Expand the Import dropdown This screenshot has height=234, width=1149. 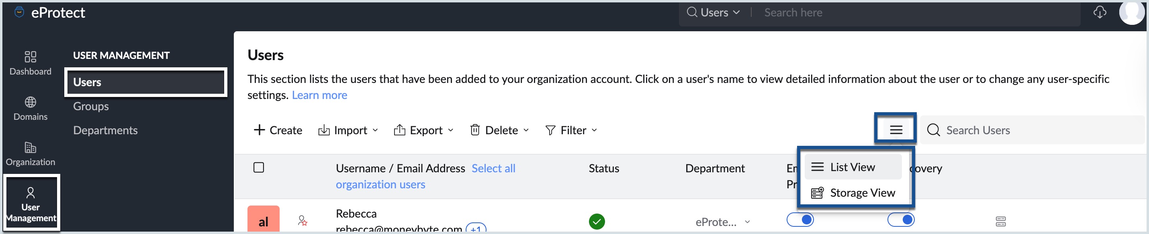[348, 130]
